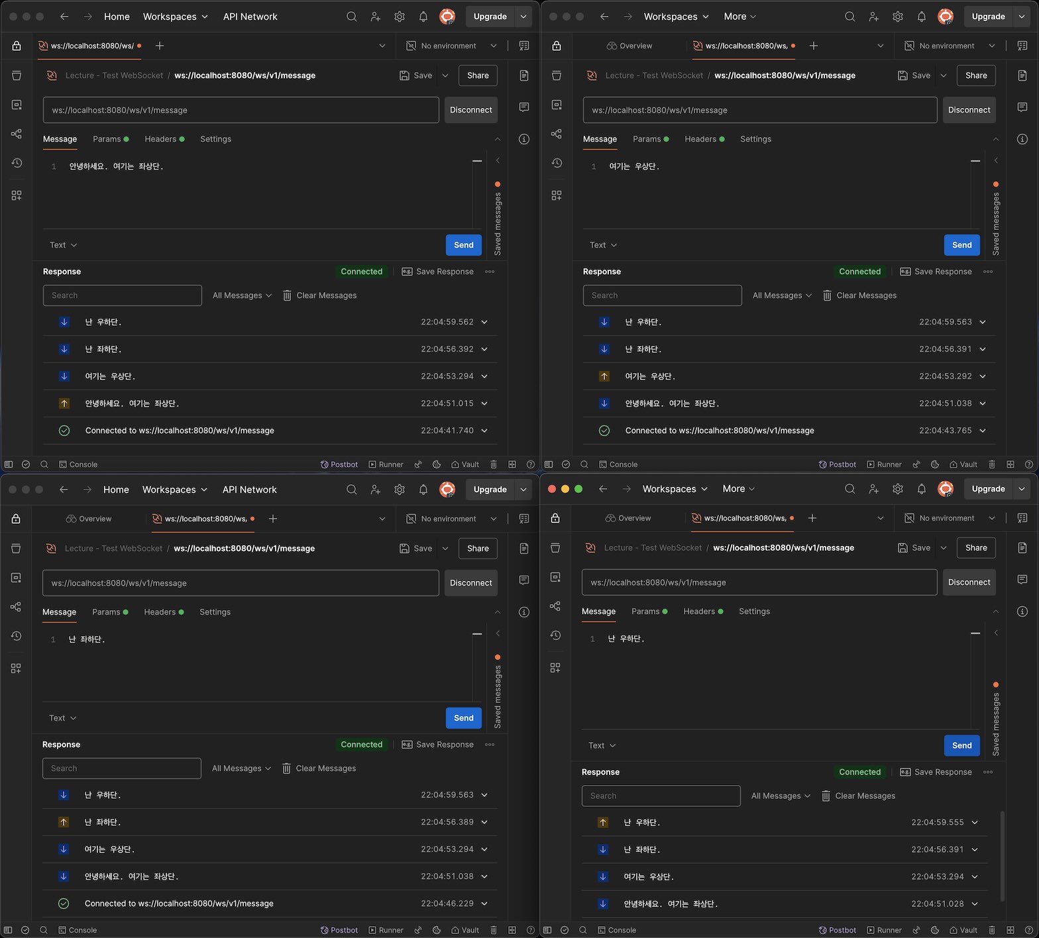Expand 22:04:56.389 message in bottom-left window
The width and height of the screenshot is (1039, 938).
pyautogui.click(x=484, y=822)
